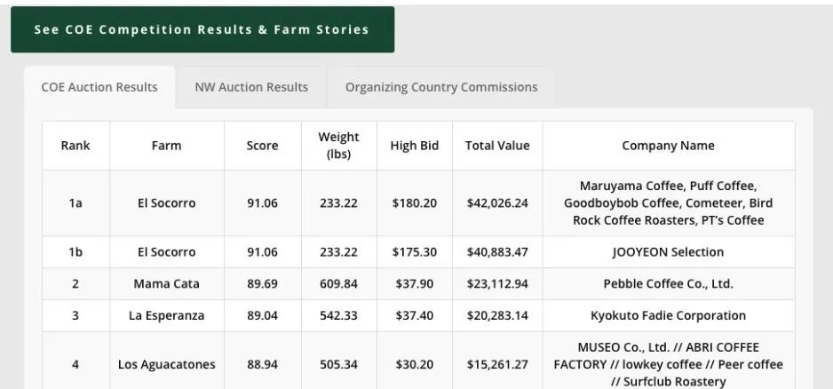833x389 pixels.
Task: Click the Farm column header
Action: click(x=166, y=146)
